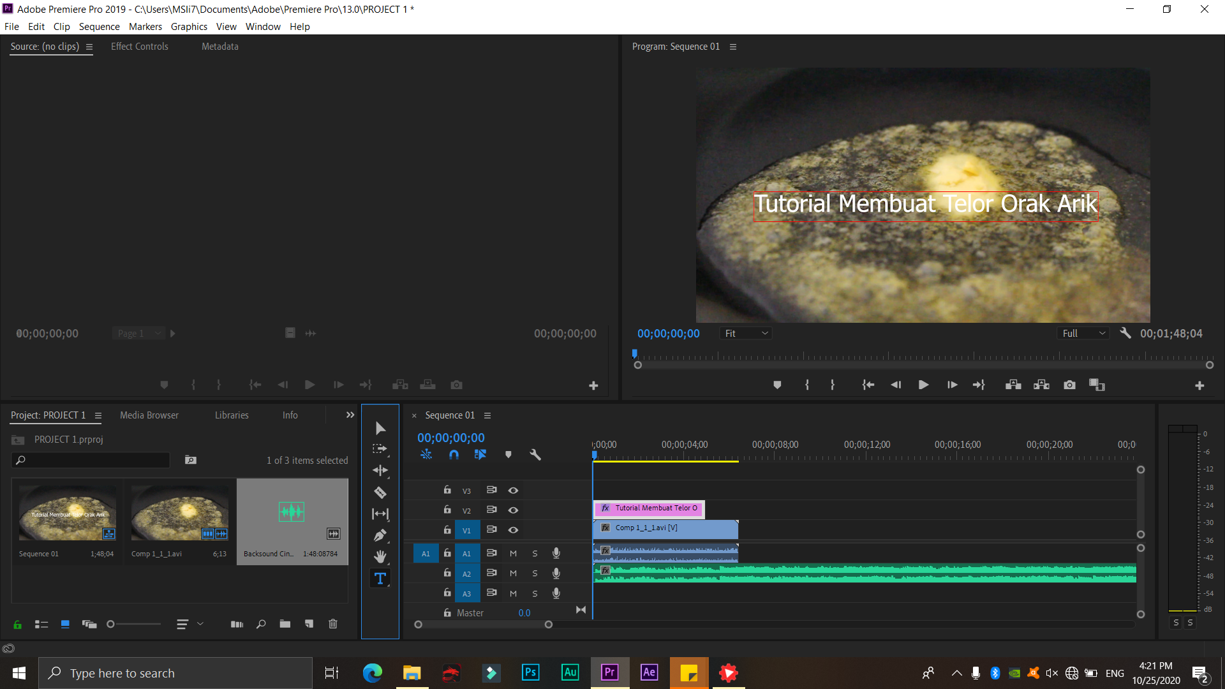
Task: Toggle V1 track output eye
Action: 513,530
